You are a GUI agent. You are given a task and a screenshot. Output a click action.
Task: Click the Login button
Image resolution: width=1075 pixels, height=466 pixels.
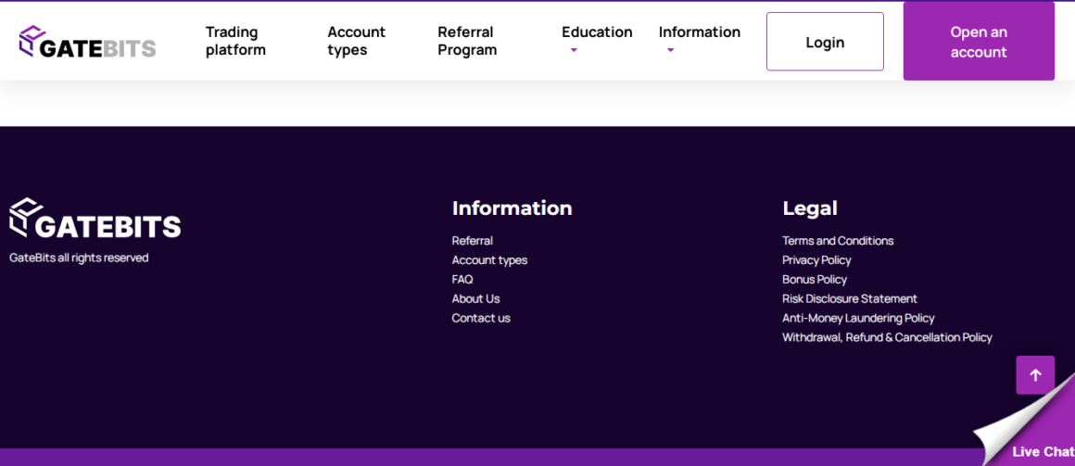(824, 42)
